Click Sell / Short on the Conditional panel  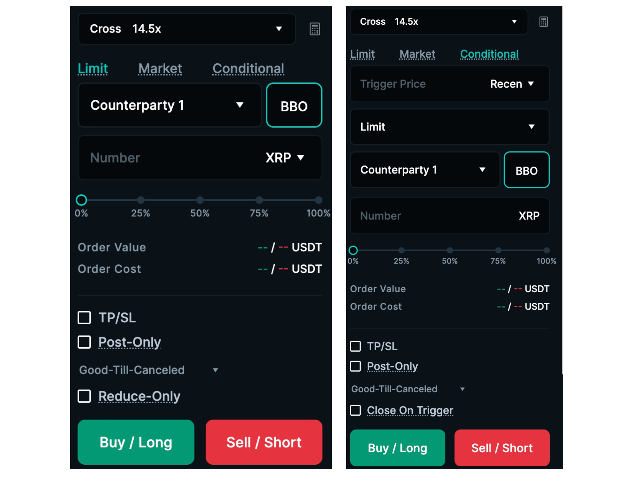pos(501,448)
